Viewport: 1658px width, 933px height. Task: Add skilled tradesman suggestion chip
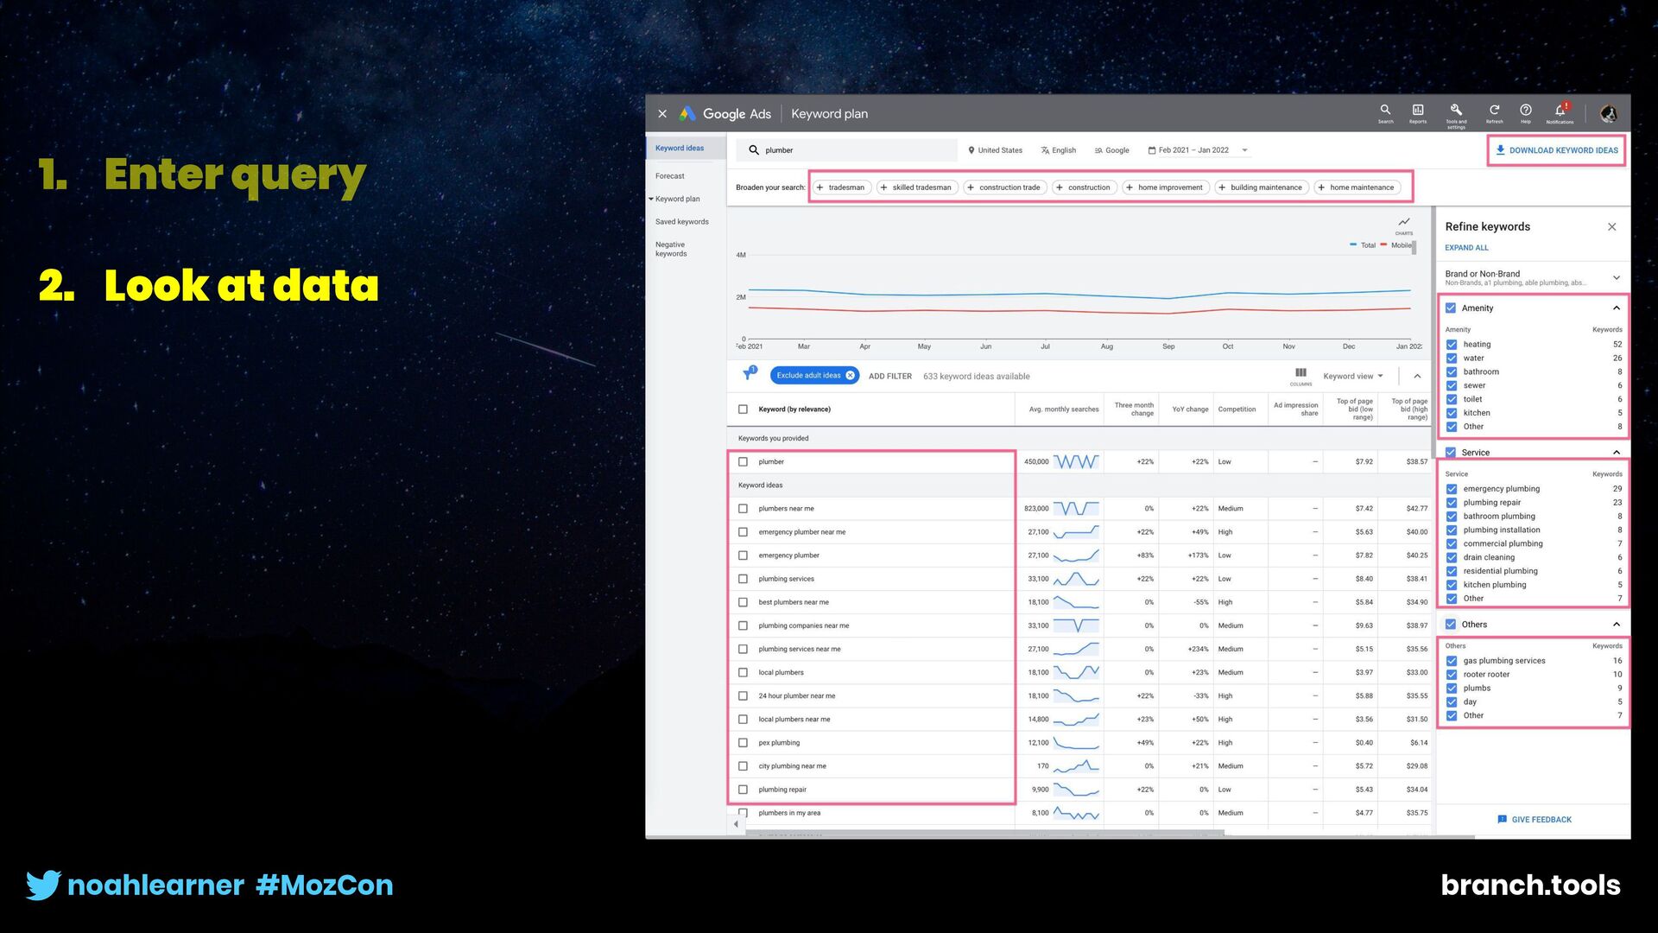(x=917, y=187)
